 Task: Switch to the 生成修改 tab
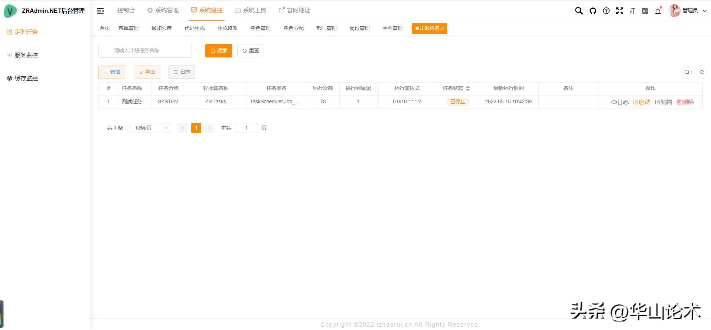228,29
